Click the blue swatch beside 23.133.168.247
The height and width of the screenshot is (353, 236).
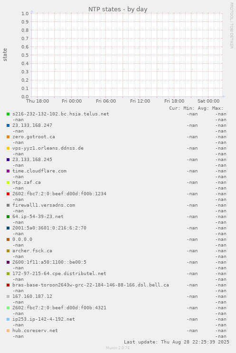tap(8, 125)
